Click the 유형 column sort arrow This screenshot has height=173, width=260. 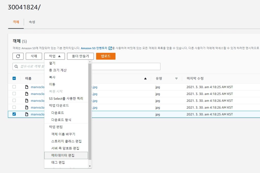(x=176, y=79)
